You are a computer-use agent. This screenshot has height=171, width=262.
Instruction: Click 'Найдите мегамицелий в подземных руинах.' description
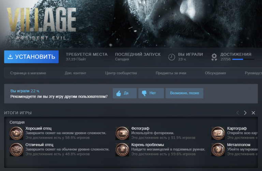[168, 149]
